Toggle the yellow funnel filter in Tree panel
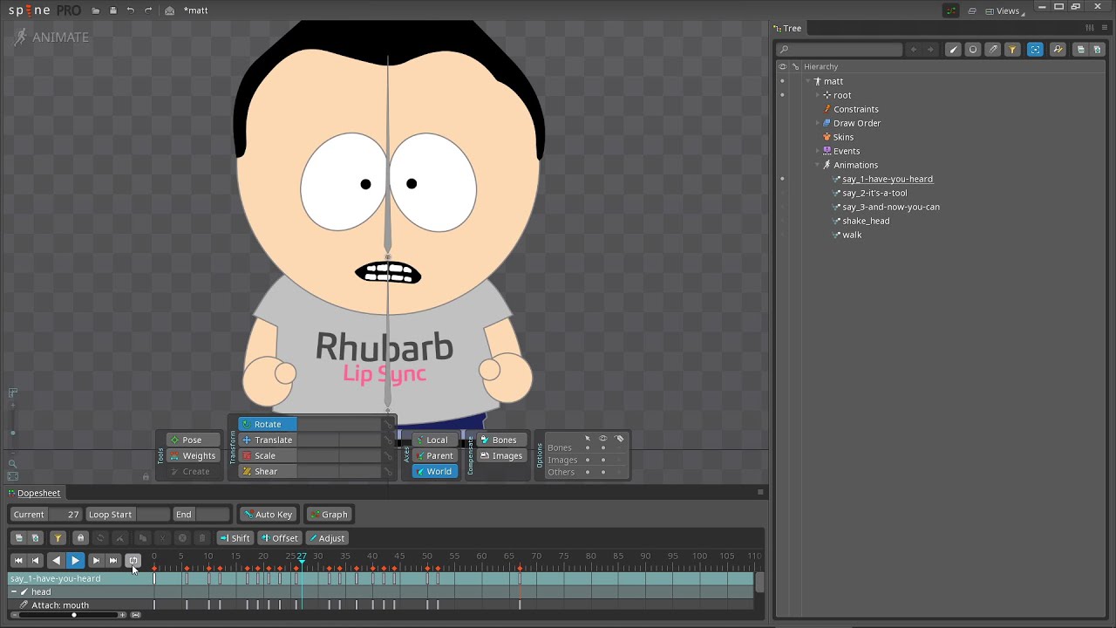 point(1012,50)
